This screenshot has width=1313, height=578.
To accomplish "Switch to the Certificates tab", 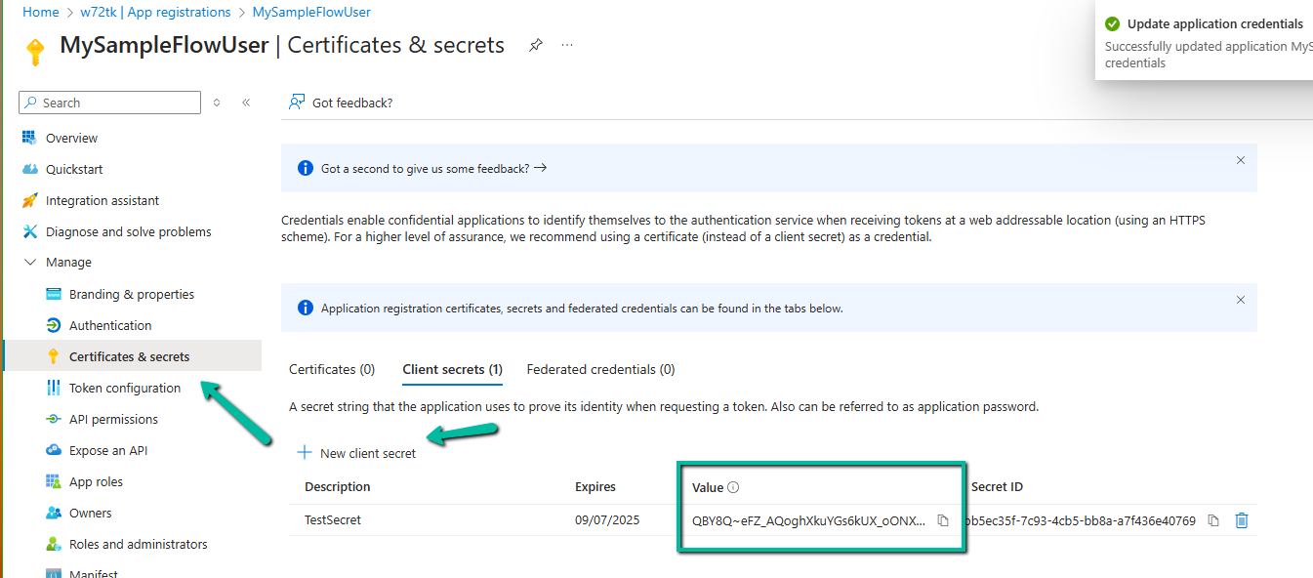I will click(x=332, y=370).
